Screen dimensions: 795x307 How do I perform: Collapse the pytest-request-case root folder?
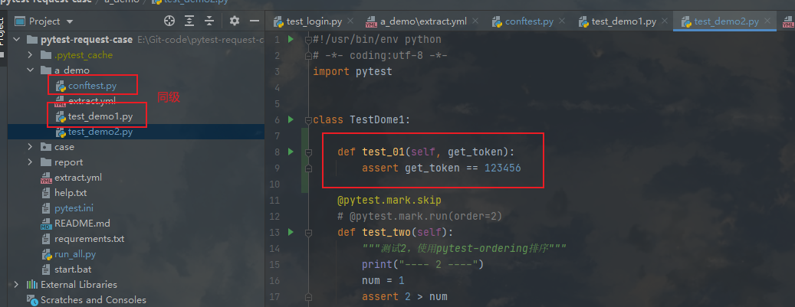point(16,40)
